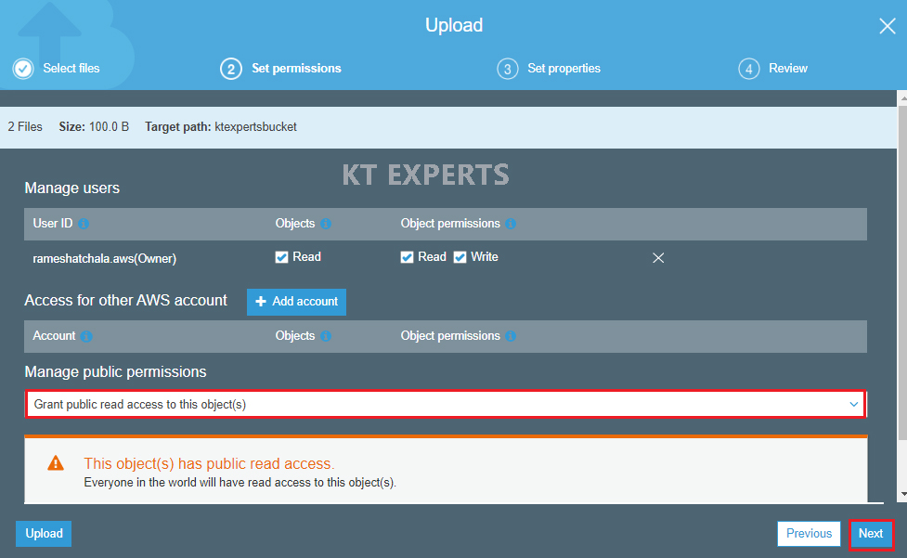Click the scrollbar down arrow
The height and width of the screenshot is (558, 907).
click(x=901, y=496)
